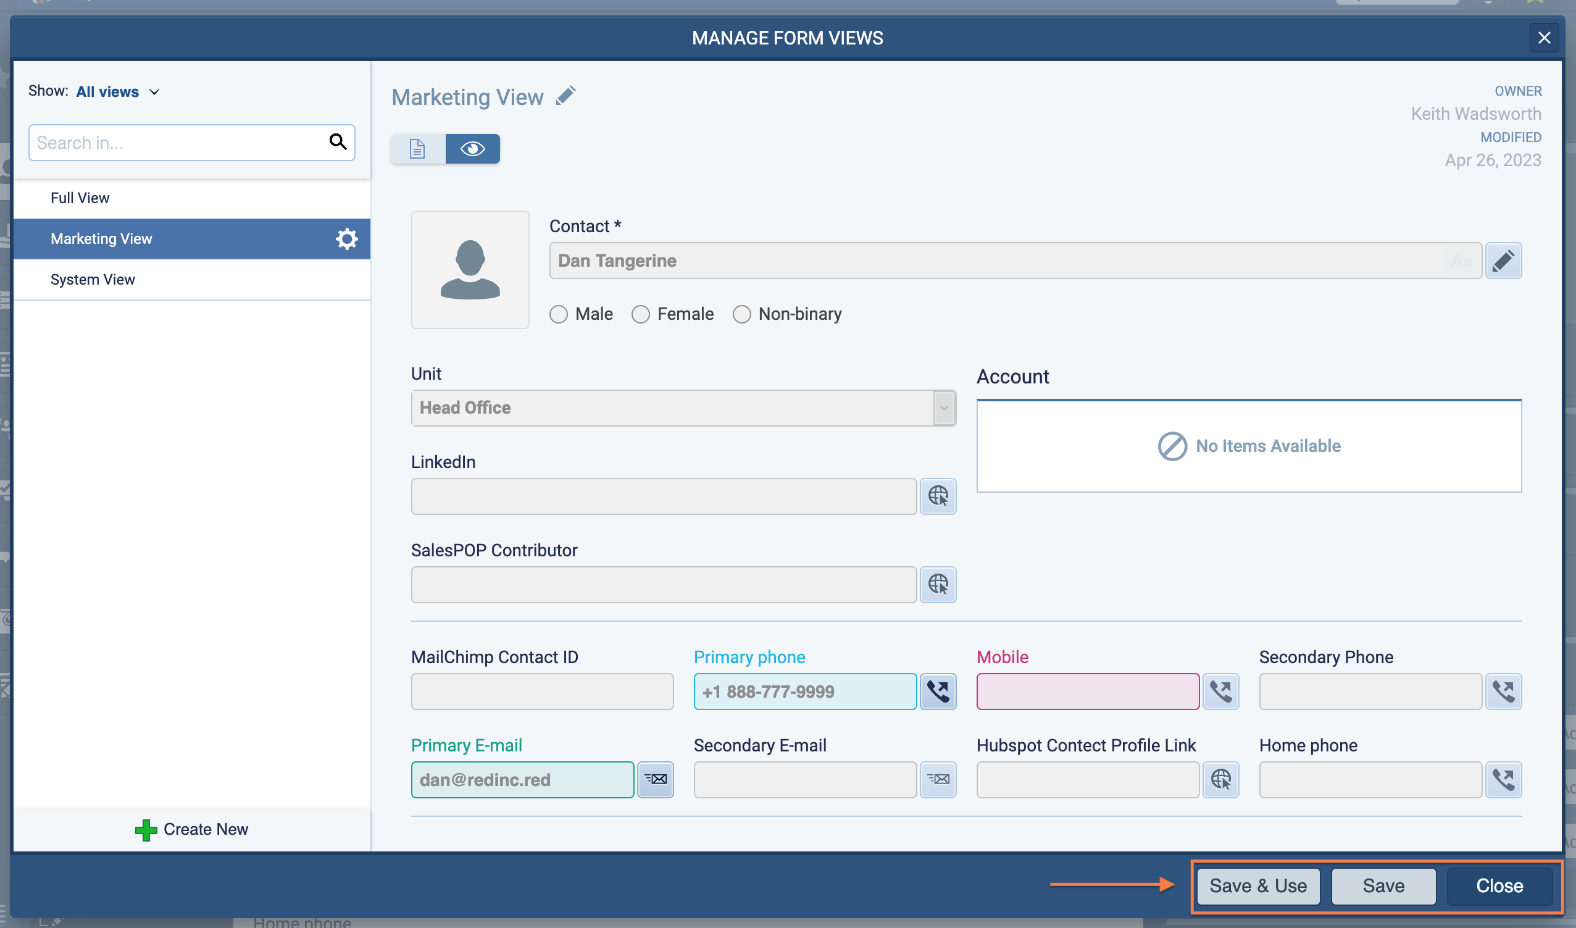The height and width of the screenshot is (928, 1576).
Task: Click the globe icon beside Hubspot Contect Profile Link
Action: pos(1220,780)
